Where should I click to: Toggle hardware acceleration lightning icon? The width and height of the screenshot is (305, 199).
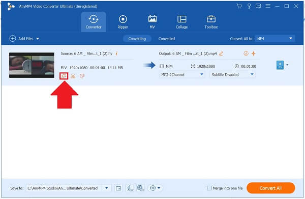(x=130, y=188)
